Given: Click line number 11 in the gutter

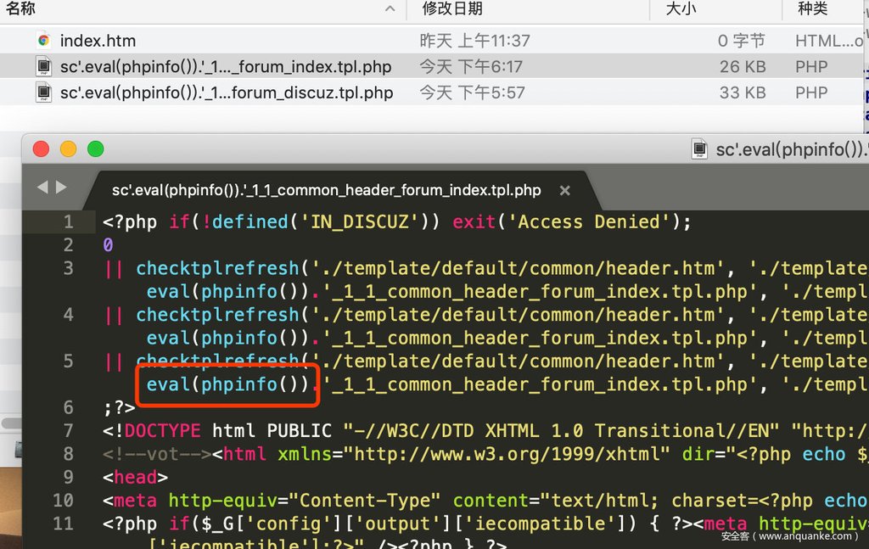Looking at the screenshot, I should [x=63, y=524].
